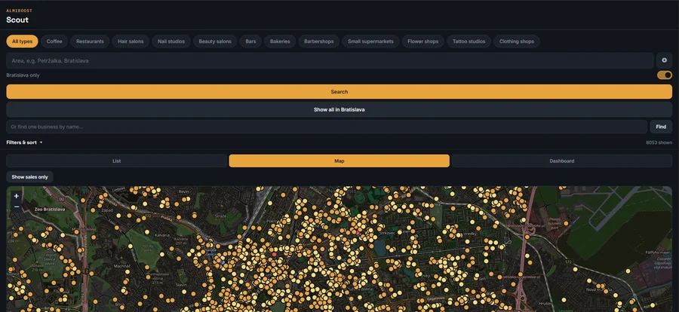
Task: Filter by Barbershops type
Action: (318, 41)
